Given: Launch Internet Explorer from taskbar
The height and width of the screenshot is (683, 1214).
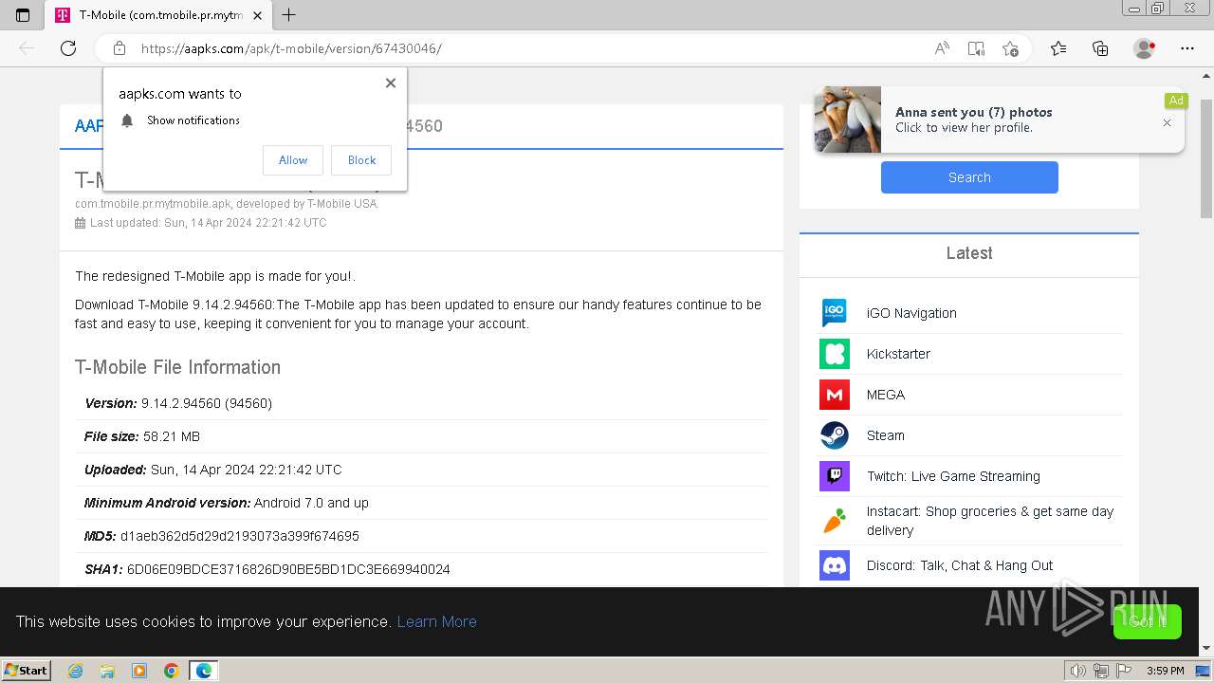Looking at the screenshot, I should (x=76, y=671).
